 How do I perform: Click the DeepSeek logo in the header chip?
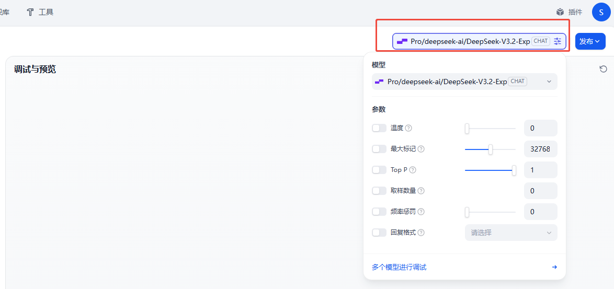coord(402,41)
